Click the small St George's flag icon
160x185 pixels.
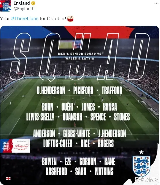point(8,178)
